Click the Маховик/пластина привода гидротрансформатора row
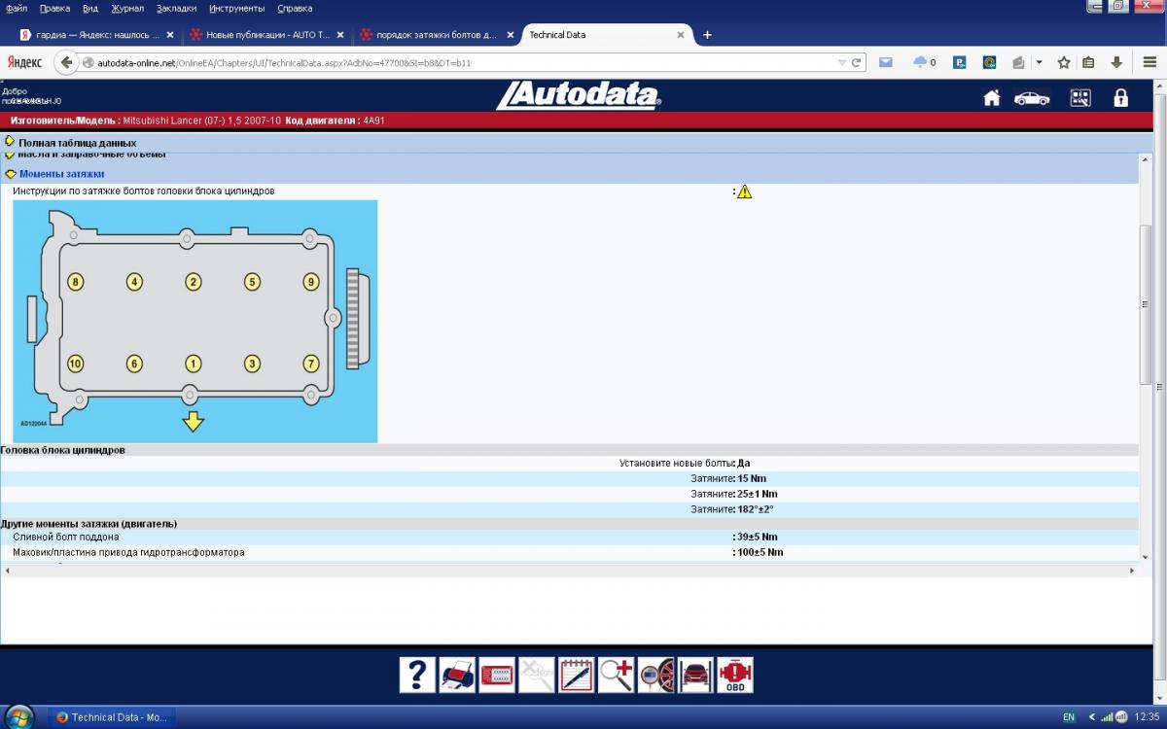The image size is (1167, 729). point(569,553)
